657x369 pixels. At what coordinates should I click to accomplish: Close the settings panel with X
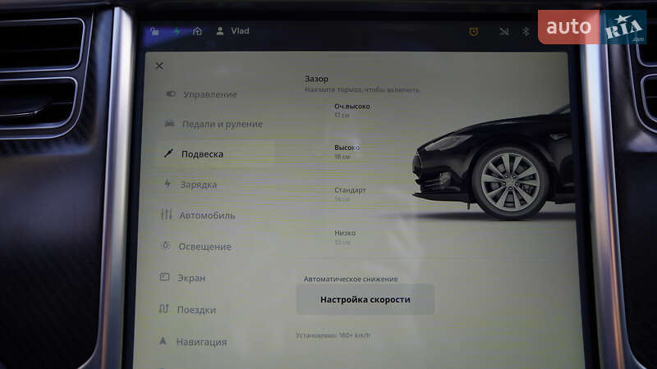159,66
